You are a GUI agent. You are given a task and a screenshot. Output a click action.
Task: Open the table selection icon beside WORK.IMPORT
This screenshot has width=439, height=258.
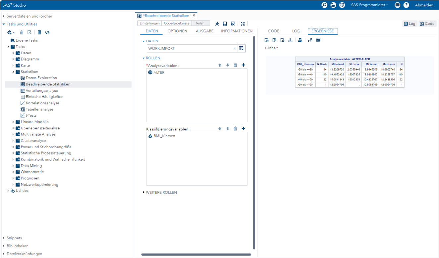241,48
